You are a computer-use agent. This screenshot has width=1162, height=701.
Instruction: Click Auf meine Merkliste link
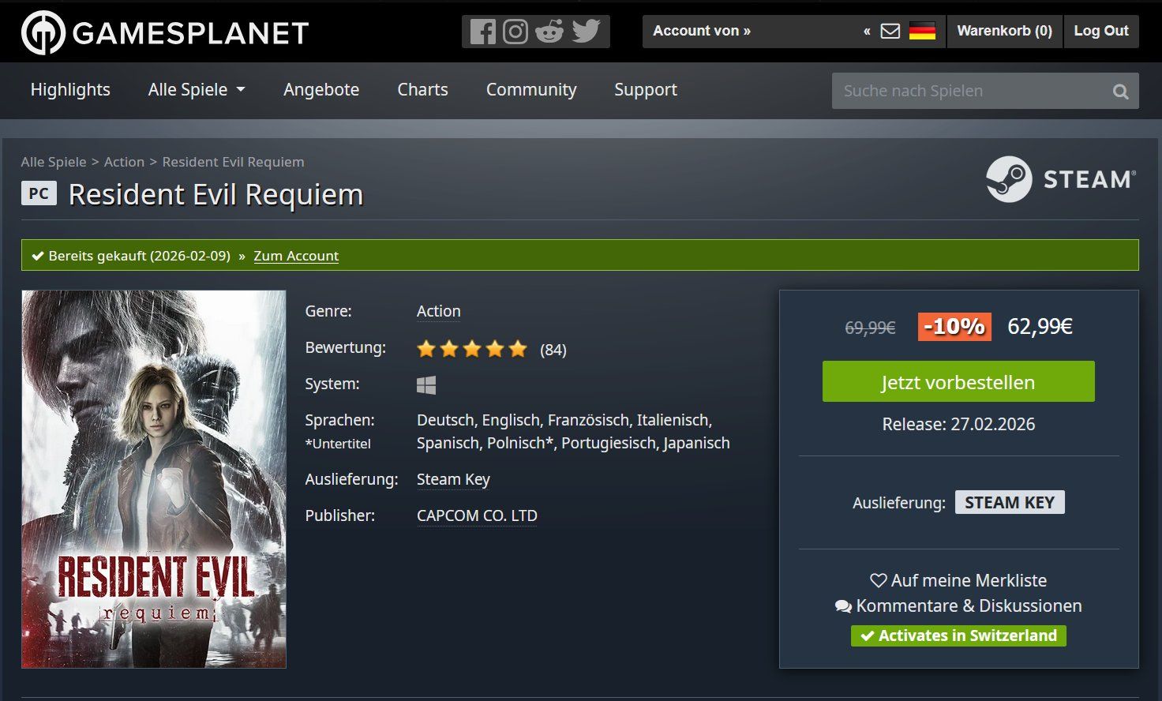(958, 580)
